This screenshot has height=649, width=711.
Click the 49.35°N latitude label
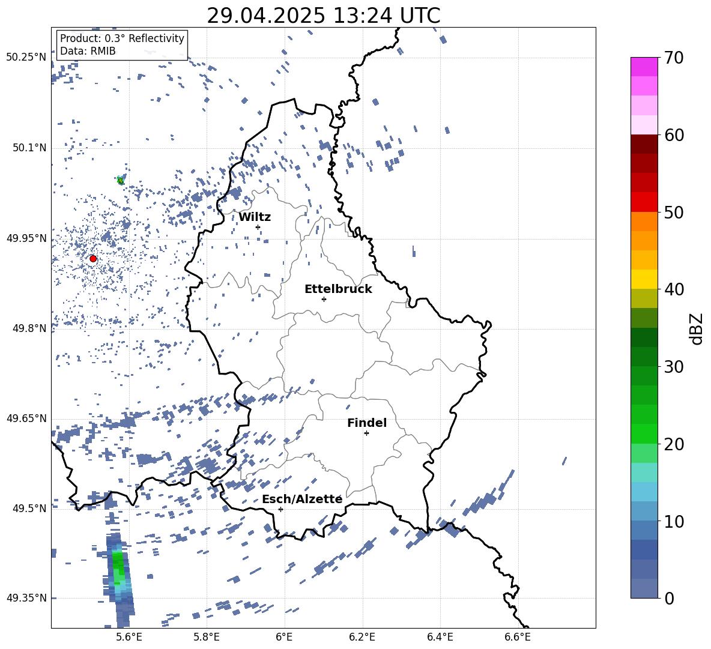coord(26,598)
